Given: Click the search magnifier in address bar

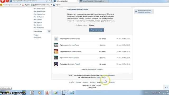Looking at the screenshot, I should coord(47,1).
